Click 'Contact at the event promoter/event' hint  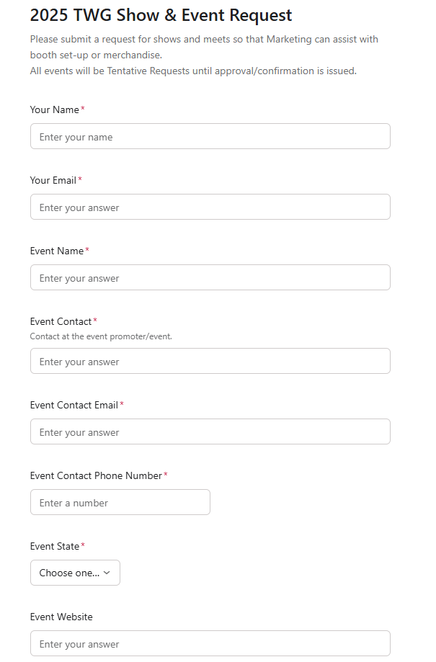pos(101,336)
